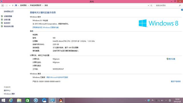
Task: Open the green Windows Store taskbar icon
Action: coord(27,100)
